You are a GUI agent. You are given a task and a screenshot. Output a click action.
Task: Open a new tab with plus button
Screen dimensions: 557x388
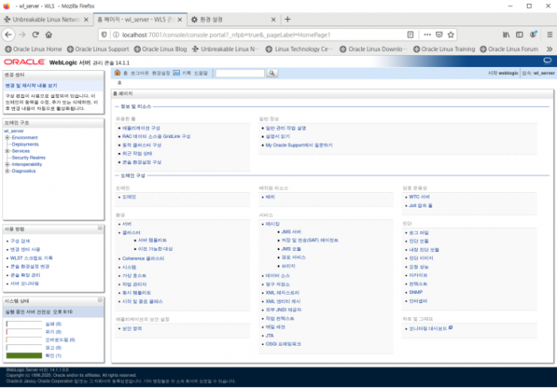[288, 20]
